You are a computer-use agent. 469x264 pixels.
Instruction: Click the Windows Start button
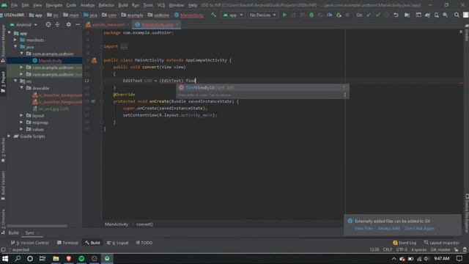click(x=5, y=259)
